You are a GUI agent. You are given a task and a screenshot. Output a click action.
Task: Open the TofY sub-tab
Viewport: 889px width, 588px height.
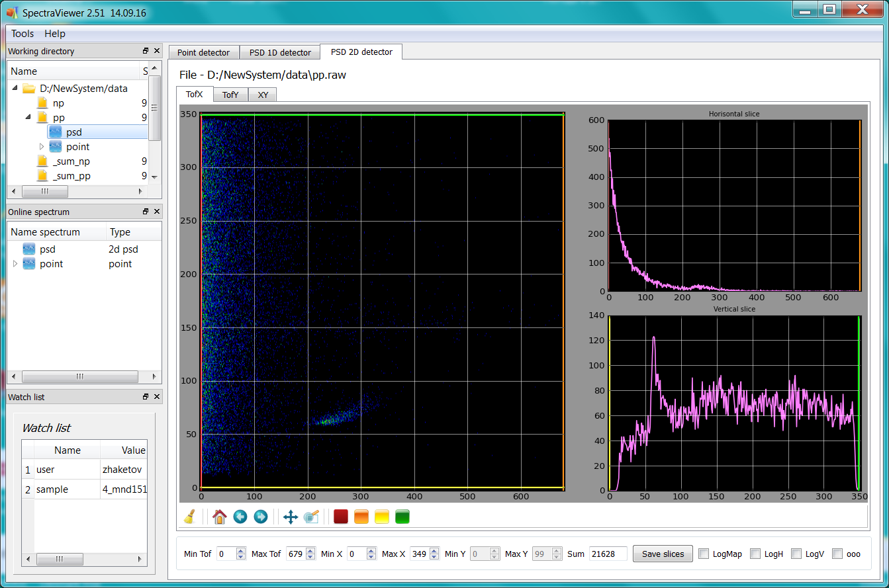230,95
